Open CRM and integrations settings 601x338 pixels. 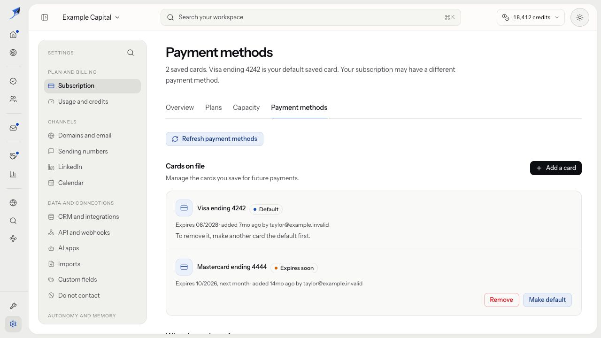coord(92,217)
